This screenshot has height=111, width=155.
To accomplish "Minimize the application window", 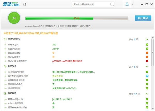I will pyautogui.click(x=142, y=4).
